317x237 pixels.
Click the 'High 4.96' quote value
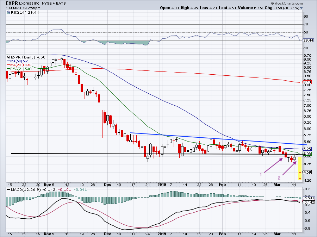coord(189,8)
